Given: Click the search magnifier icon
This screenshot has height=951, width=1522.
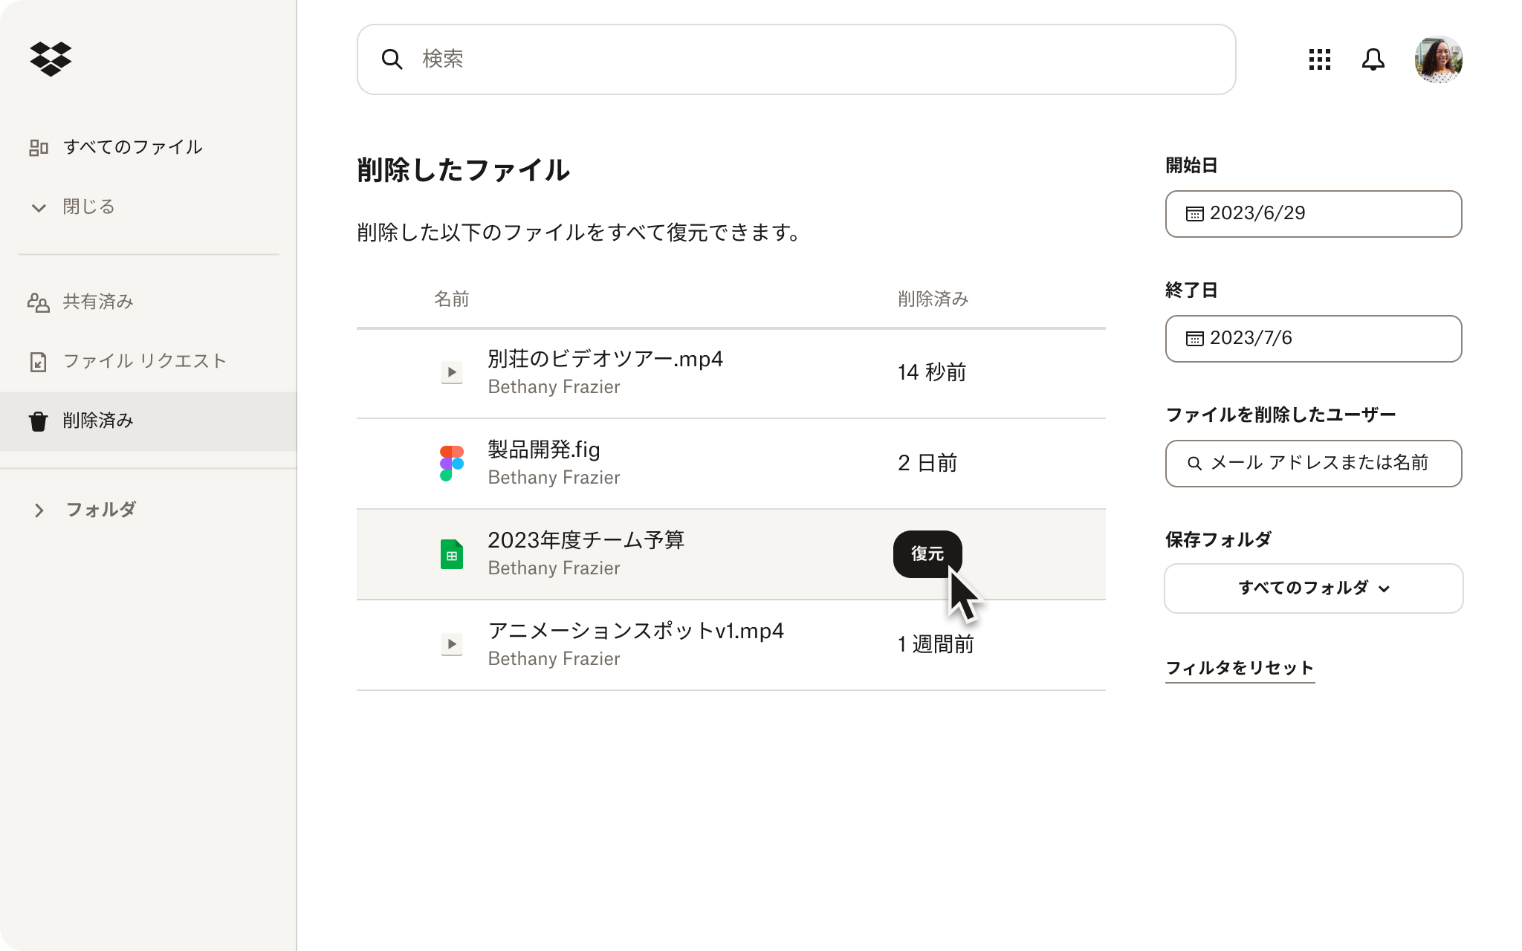Looking at the screenshot, I should [392, 59].
